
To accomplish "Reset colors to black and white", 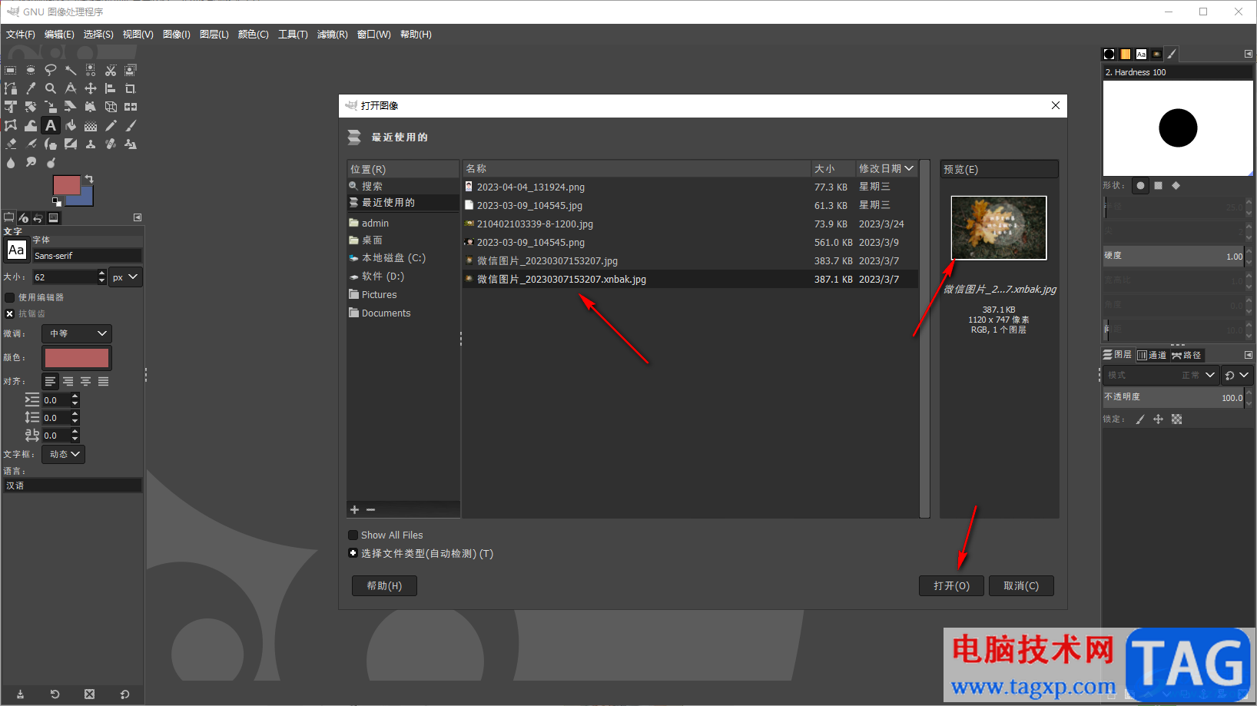I will tap(56, 202).
